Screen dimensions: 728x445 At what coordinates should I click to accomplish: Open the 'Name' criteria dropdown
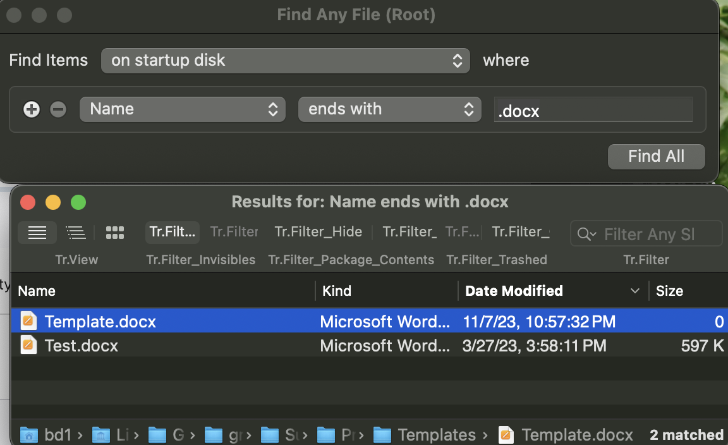click(182, 109)
